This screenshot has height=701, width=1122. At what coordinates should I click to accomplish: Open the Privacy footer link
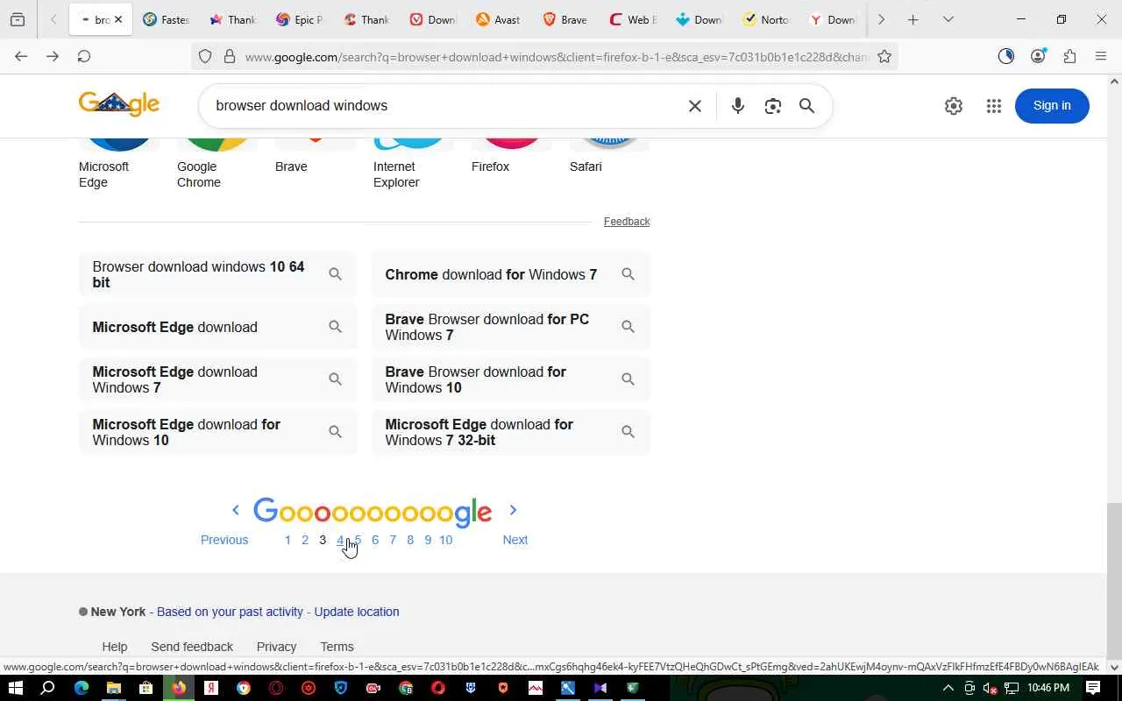point(276,647)
